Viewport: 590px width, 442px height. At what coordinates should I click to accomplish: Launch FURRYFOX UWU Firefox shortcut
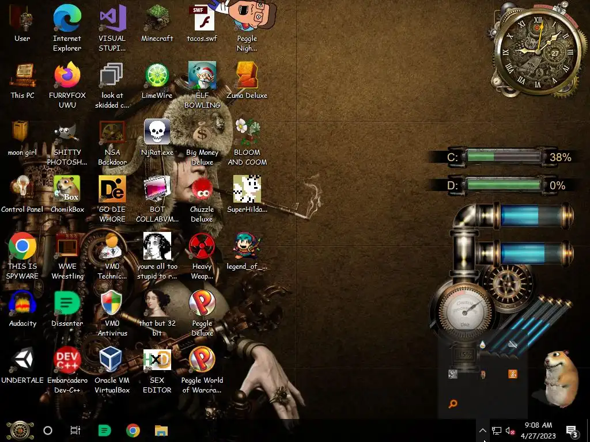pyautogui.click(x=67, y=85)
